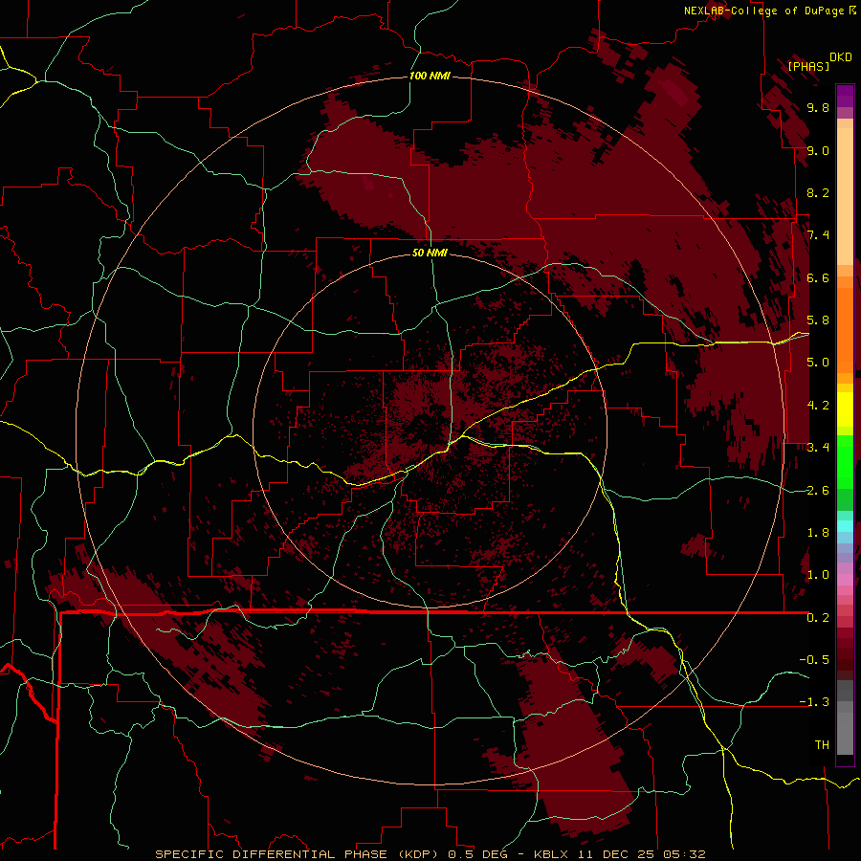Select the 6.6 legend value
The image size is (861, 861).
point(818,277)
